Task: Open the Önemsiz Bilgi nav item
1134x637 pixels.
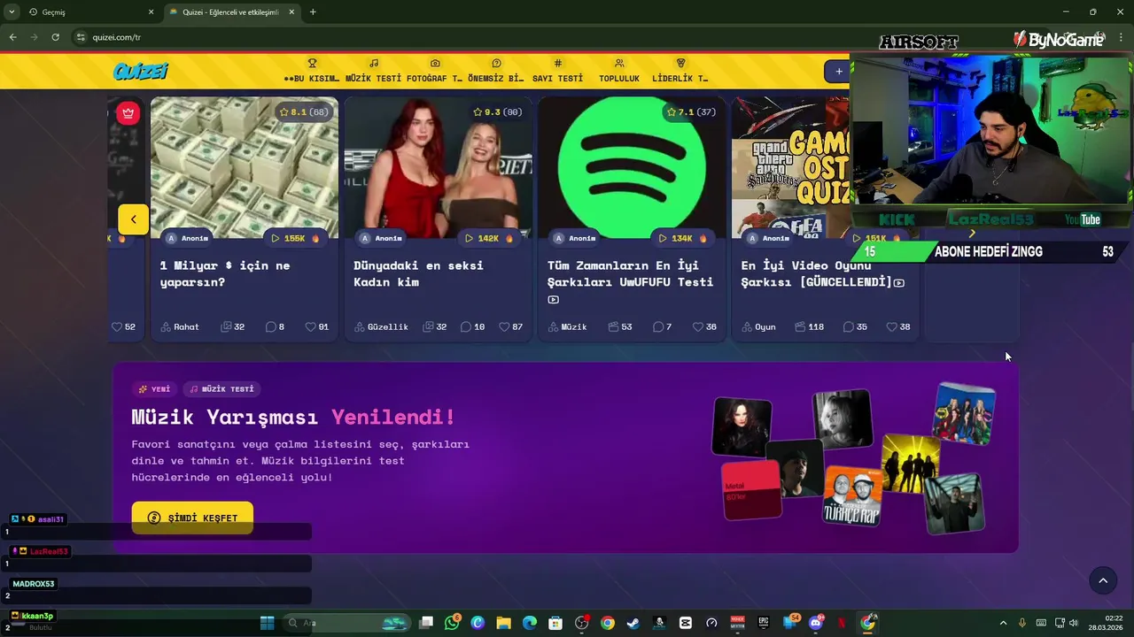Action: (496, 71)
